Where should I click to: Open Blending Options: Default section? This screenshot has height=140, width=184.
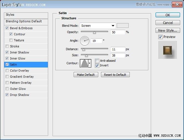pyautogui.click(x=24, y=21)
